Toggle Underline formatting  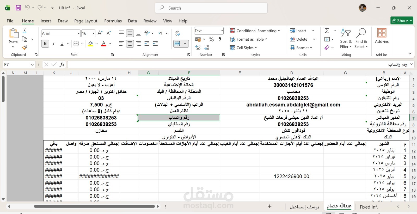point(62,44)
